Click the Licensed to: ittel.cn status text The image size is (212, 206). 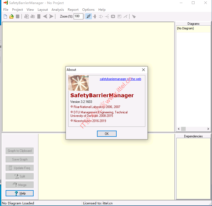98,203
